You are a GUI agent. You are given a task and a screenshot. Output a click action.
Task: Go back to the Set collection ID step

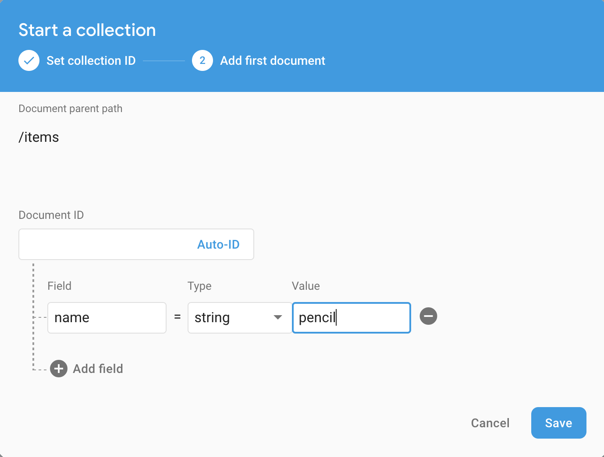(91, 60)
